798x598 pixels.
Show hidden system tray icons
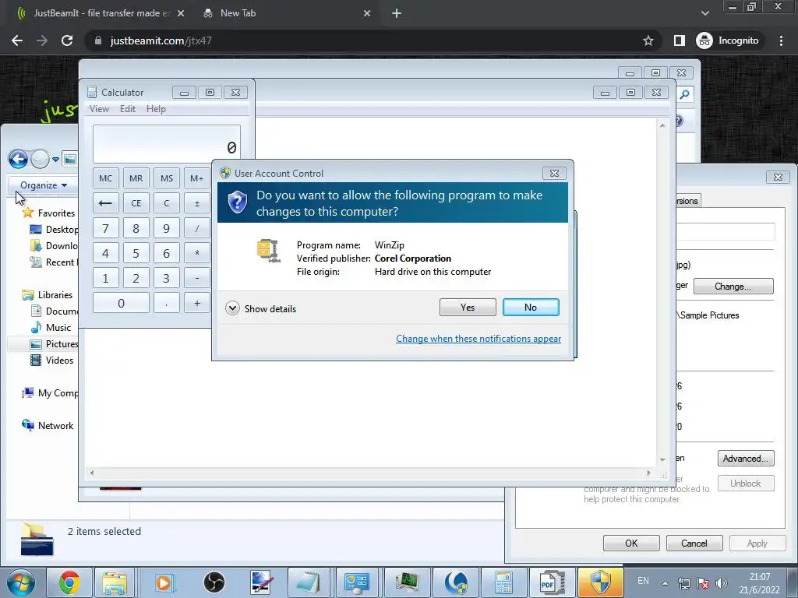point(665,583)
